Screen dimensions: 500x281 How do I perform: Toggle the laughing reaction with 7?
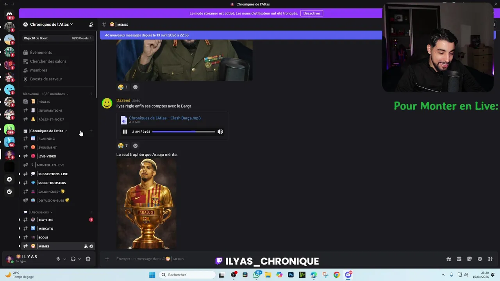[123, 146]
